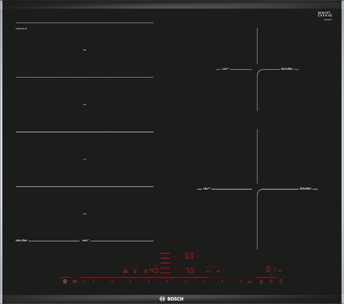Tap the PowerBoost symbol after level 9
344x304 pixels.
point(250,281)
